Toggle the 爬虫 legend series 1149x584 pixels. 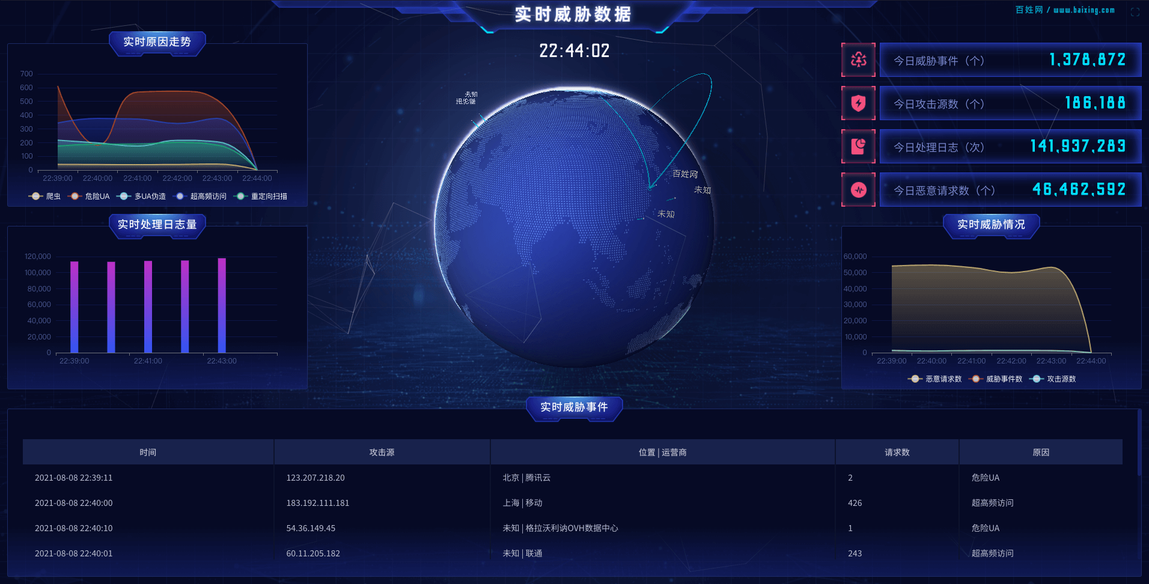(44, 196)
